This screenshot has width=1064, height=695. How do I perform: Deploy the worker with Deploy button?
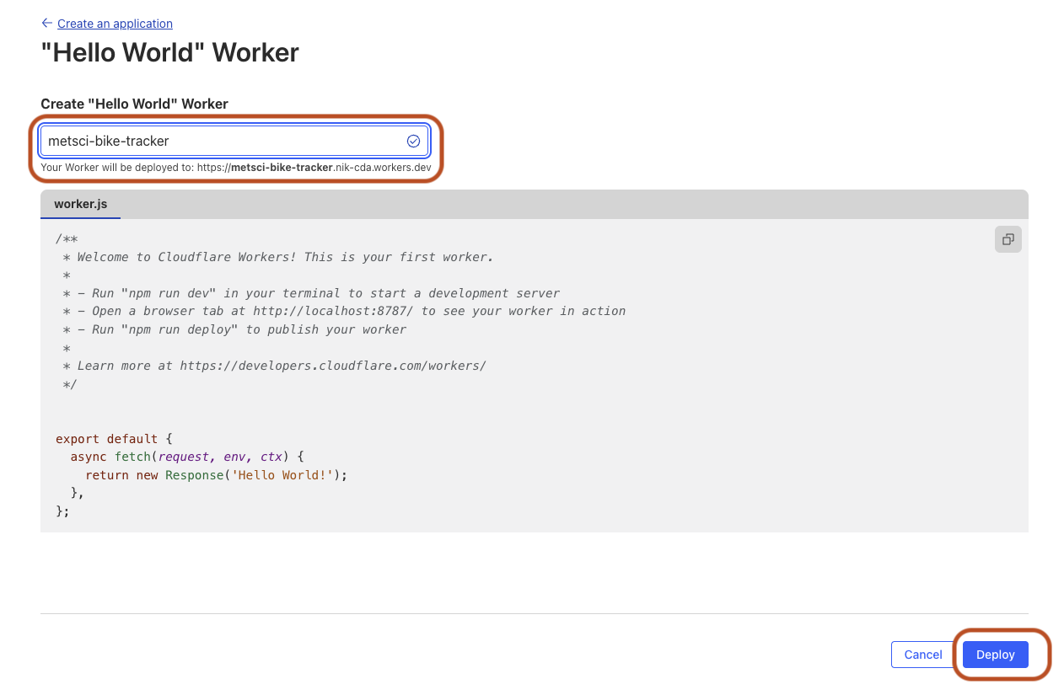click(x=995, y=655)
